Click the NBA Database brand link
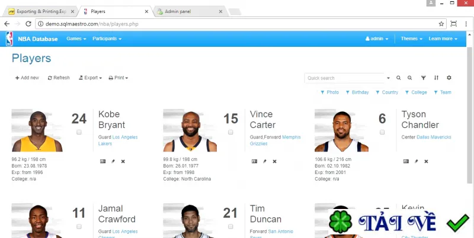 click(x=37, y=38)
